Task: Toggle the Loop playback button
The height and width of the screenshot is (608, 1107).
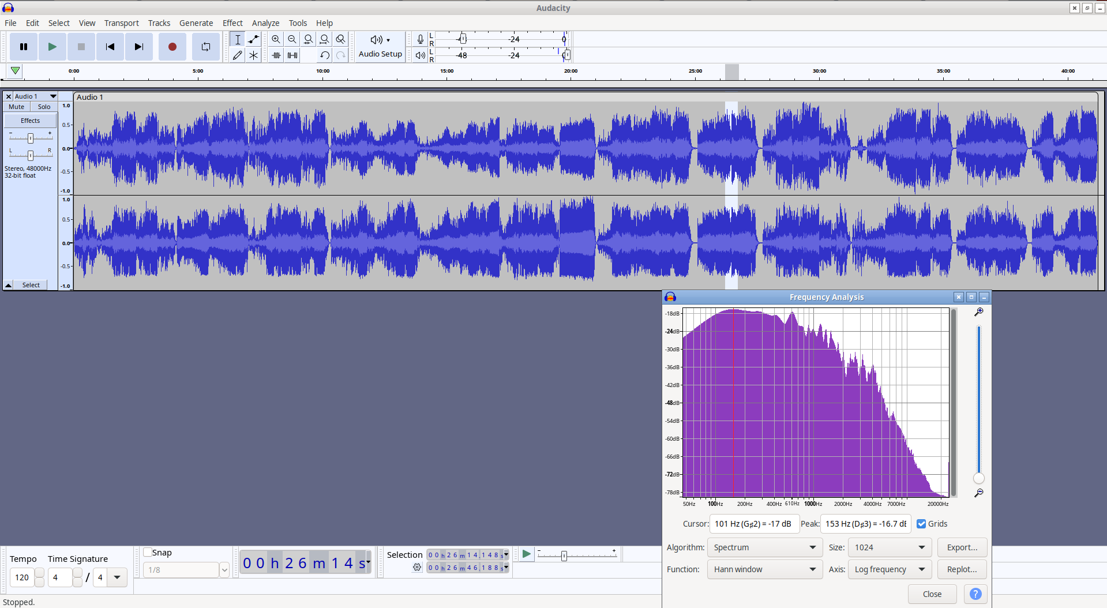Action: click(206, 47)
